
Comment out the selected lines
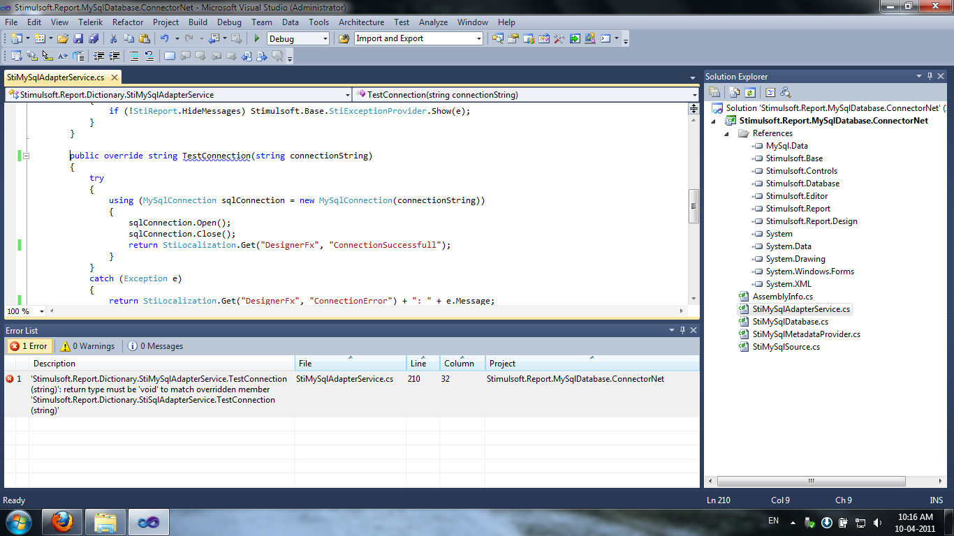pyautogui.click(x=133, y=57)
